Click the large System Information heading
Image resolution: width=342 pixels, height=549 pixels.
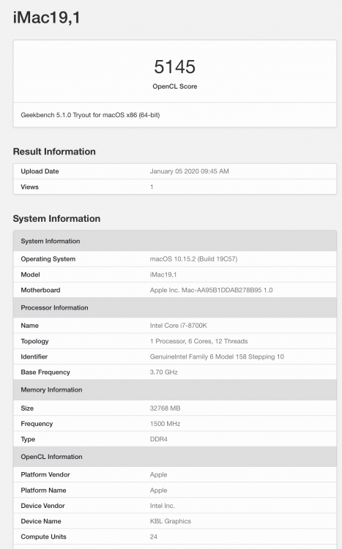point(56,218)
